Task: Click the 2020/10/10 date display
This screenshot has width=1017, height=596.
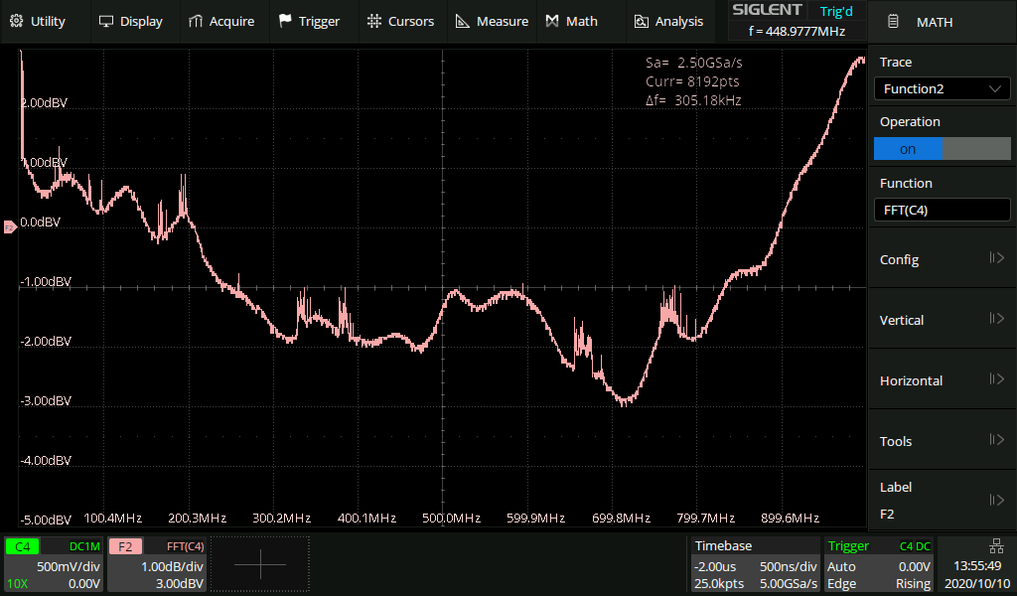Action: tap(977, 584)
